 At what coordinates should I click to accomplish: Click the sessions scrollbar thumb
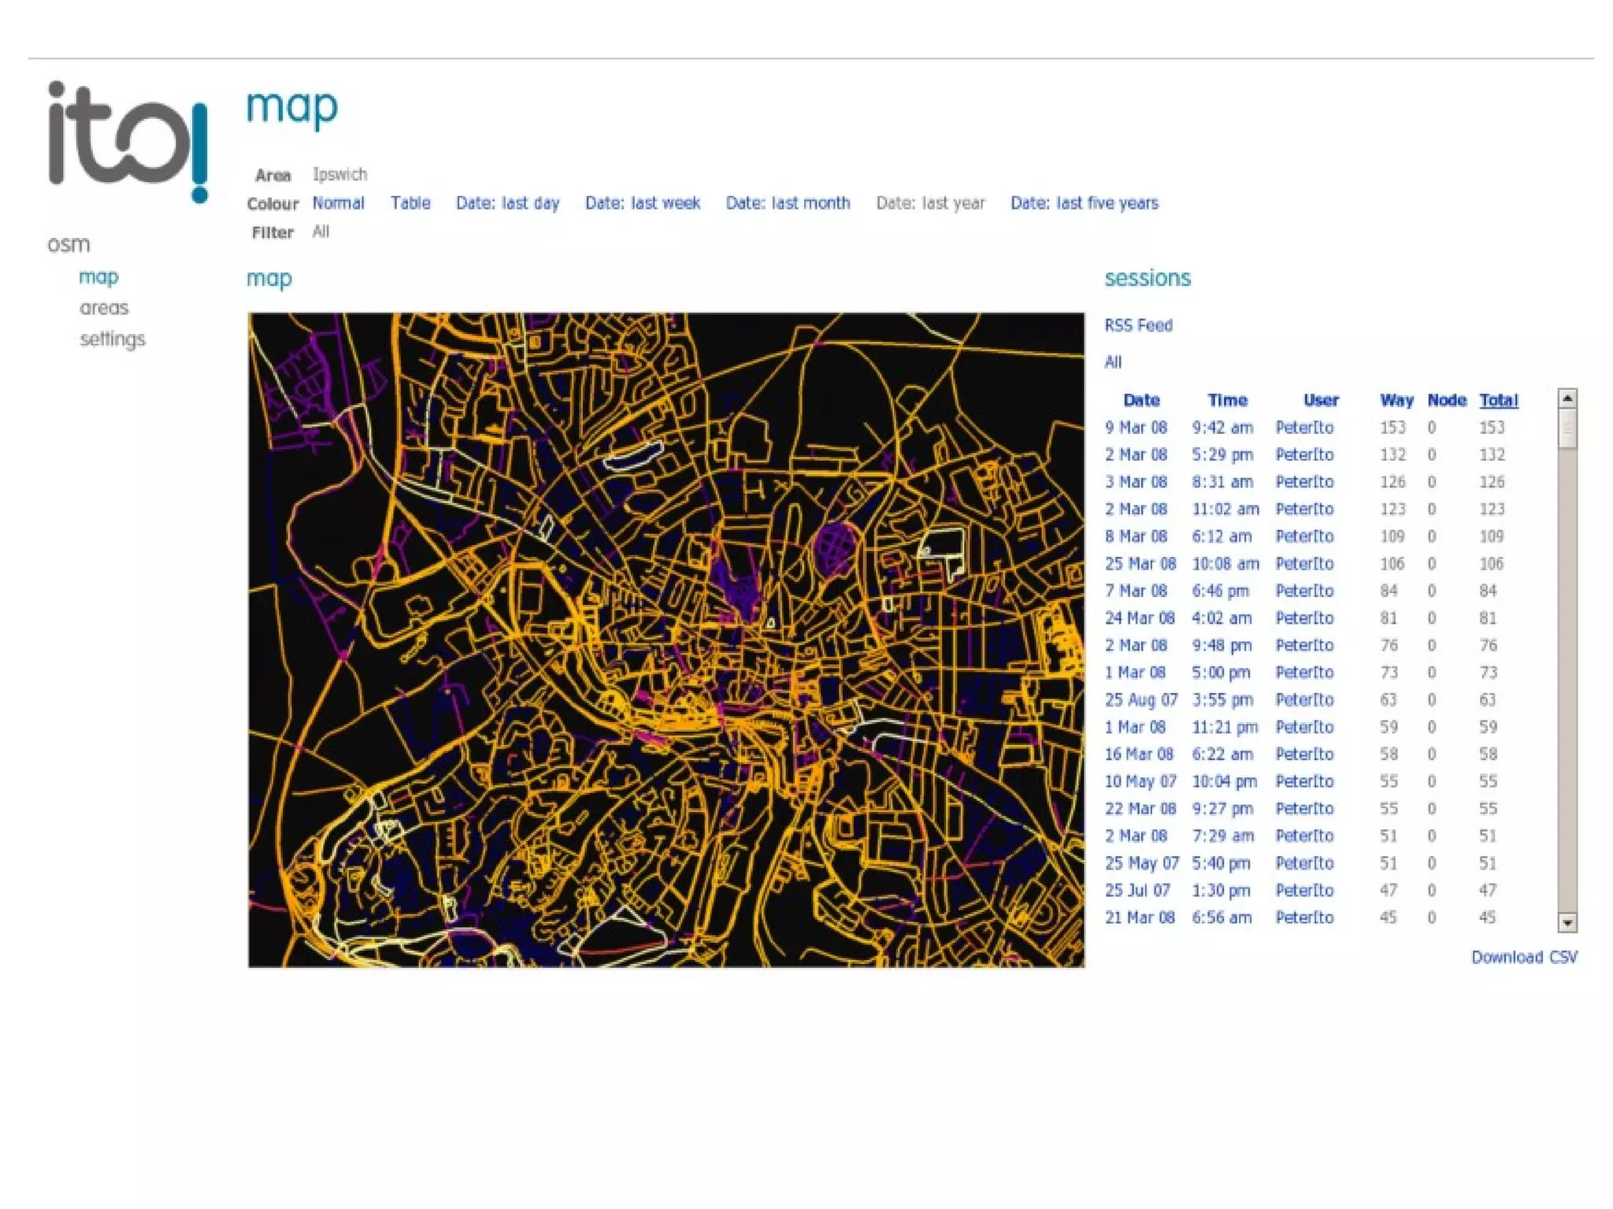(1567, 429)
